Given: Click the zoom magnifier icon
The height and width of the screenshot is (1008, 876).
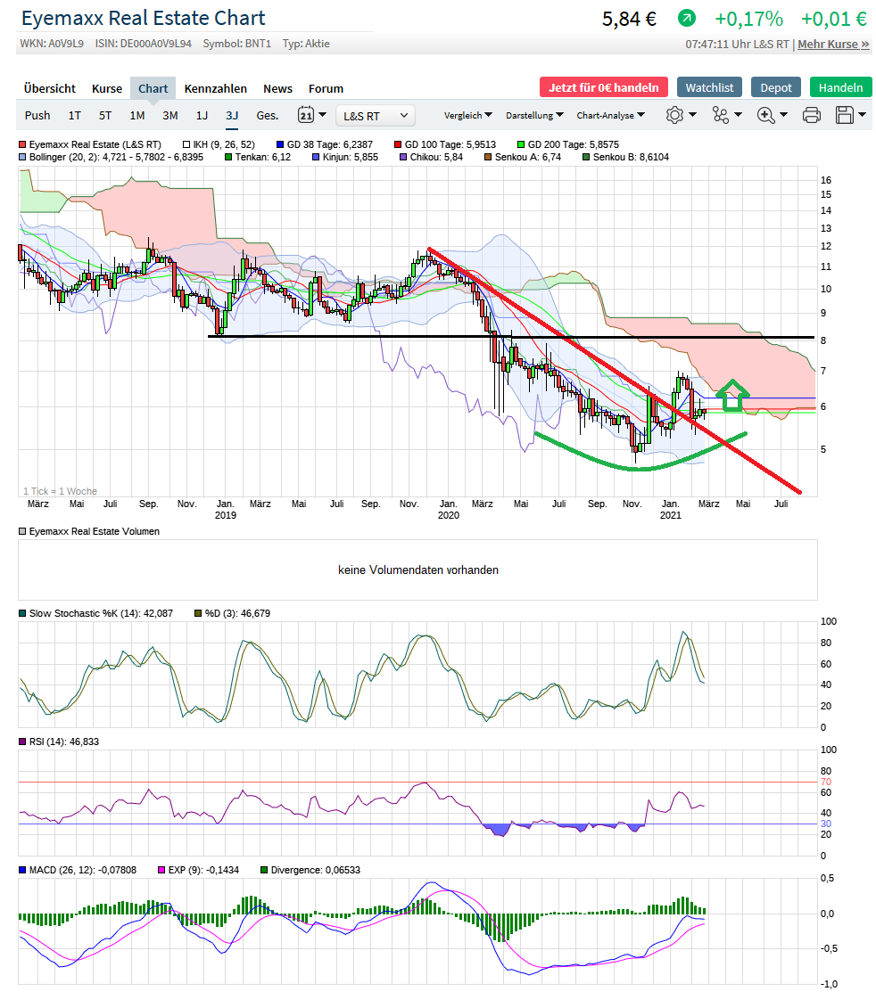Looking at the screenshot, I should coord(765,115).
